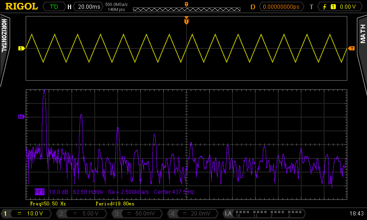This screenshot has width=367, height=220.
Task: Open the 0.00 V trigger level setting
Action: 348,6
